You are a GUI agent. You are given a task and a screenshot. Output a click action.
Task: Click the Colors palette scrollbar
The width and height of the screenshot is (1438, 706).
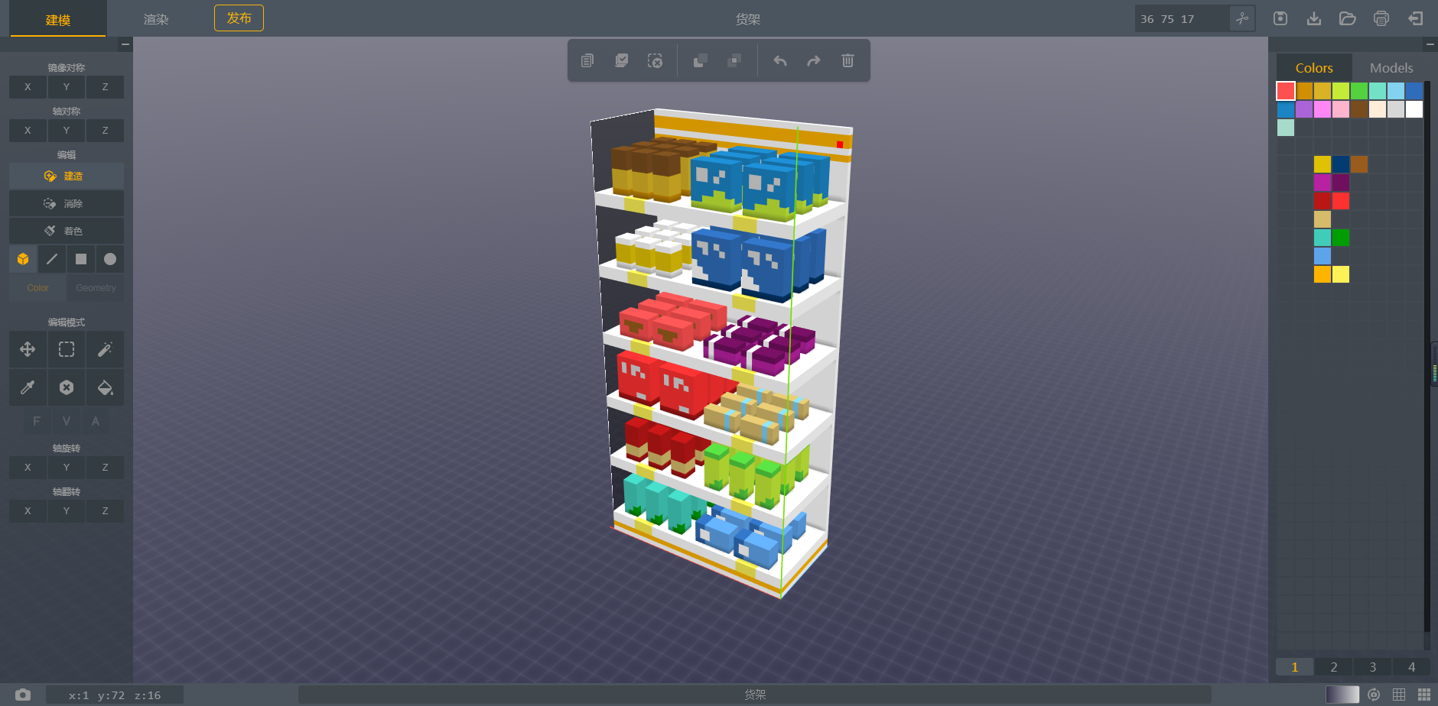tap(1427, 355)
